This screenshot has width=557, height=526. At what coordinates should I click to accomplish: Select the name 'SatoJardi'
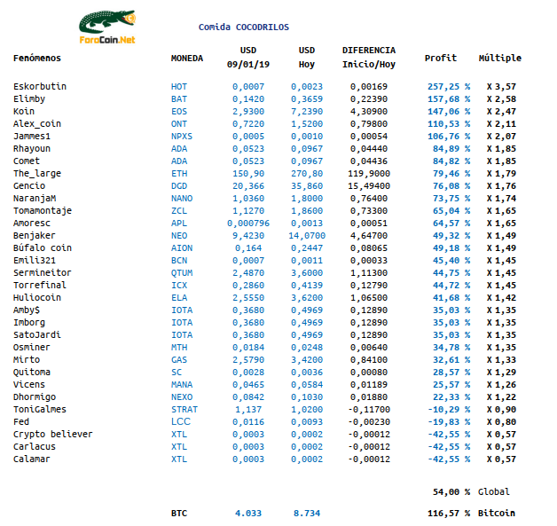[x=37, y=335]
